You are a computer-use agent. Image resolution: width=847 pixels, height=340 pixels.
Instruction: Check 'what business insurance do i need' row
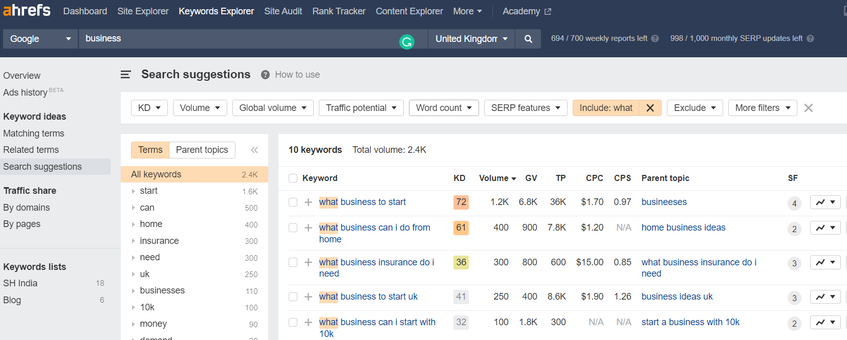tap(293, 262)
